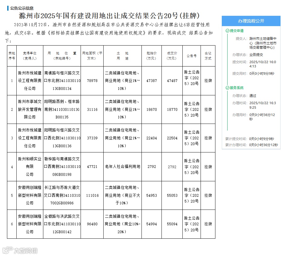Click the 出让方式 column header
This screenshot has width=286, height=256.
[x=208, y=56]
